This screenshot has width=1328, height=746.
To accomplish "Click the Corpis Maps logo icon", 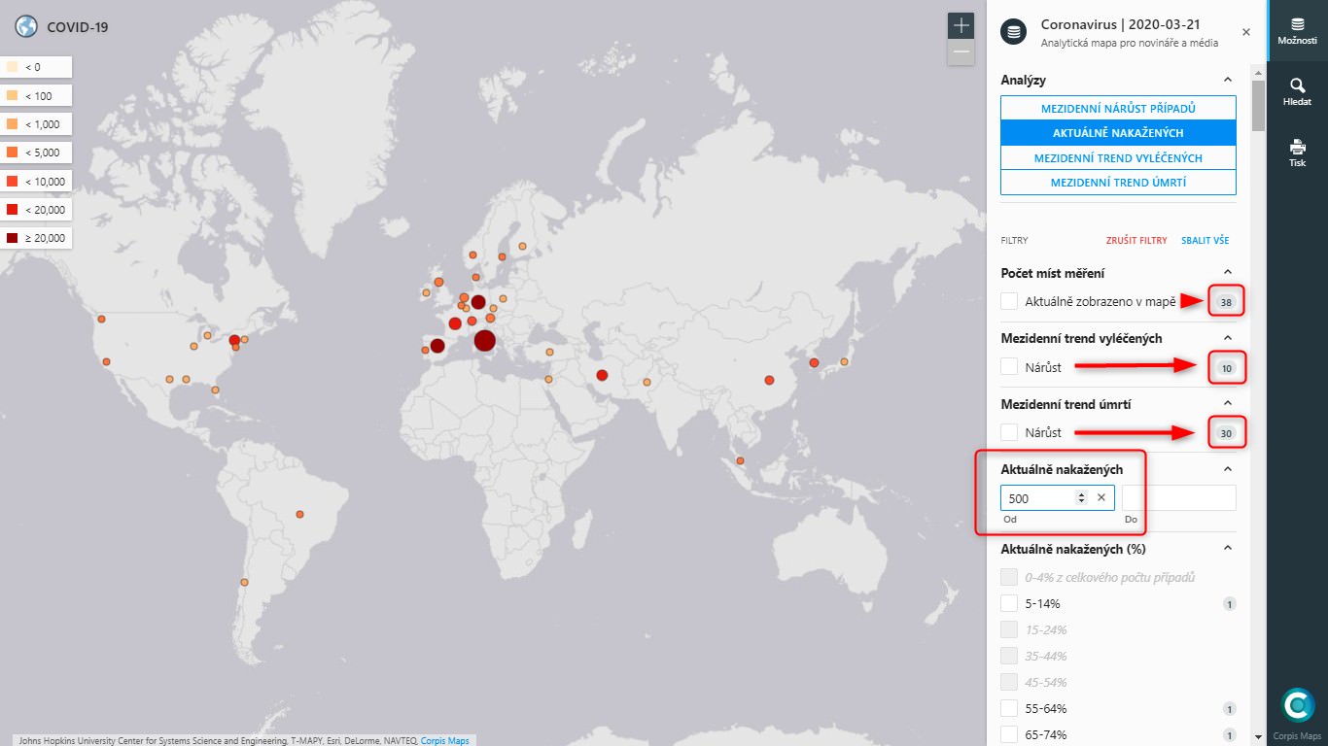I will coord(1297,705).
